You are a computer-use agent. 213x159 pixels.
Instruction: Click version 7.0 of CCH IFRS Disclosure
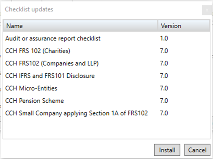pyautogui.click(x=164, y=76)
